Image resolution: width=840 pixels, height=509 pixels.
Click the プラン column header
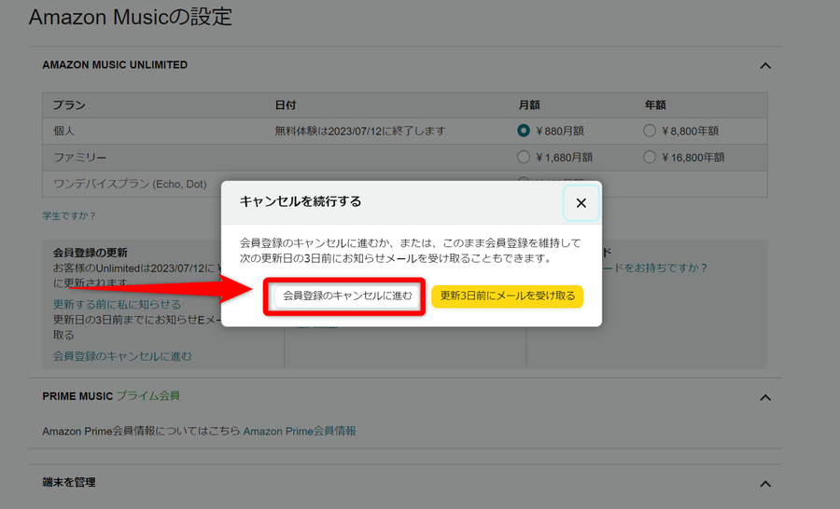[69, 105]
